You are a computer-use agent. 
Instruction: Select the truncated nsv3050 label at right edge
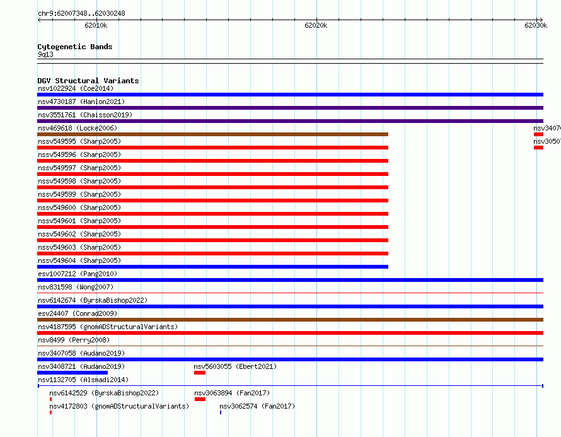547,141
